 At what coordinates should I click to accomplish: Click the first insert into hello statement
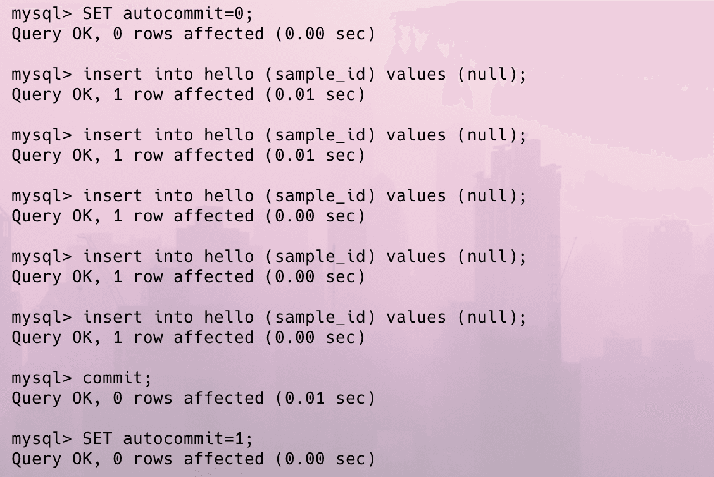304,75
